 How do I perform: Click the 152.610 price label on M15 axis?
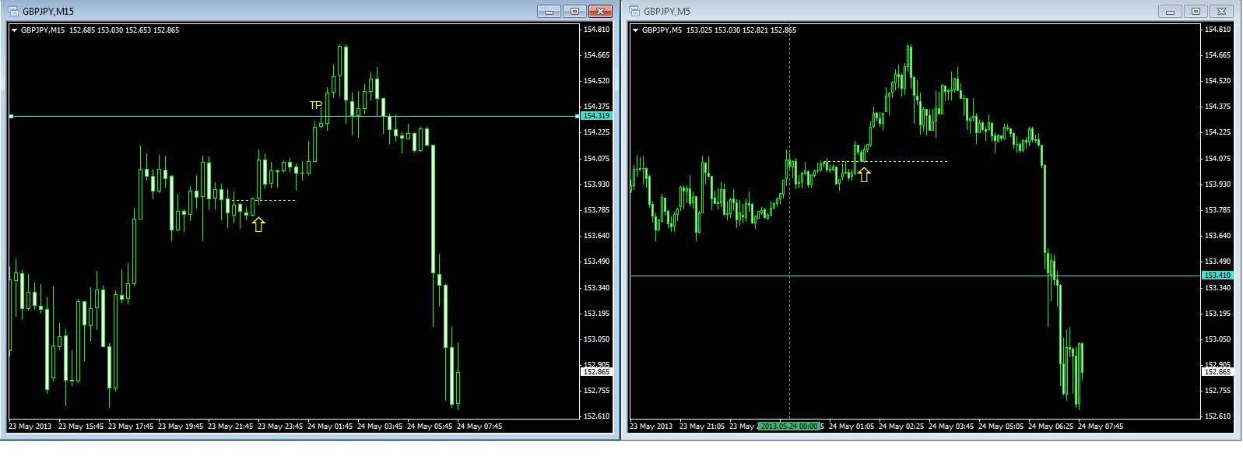[x=596, y=416]
